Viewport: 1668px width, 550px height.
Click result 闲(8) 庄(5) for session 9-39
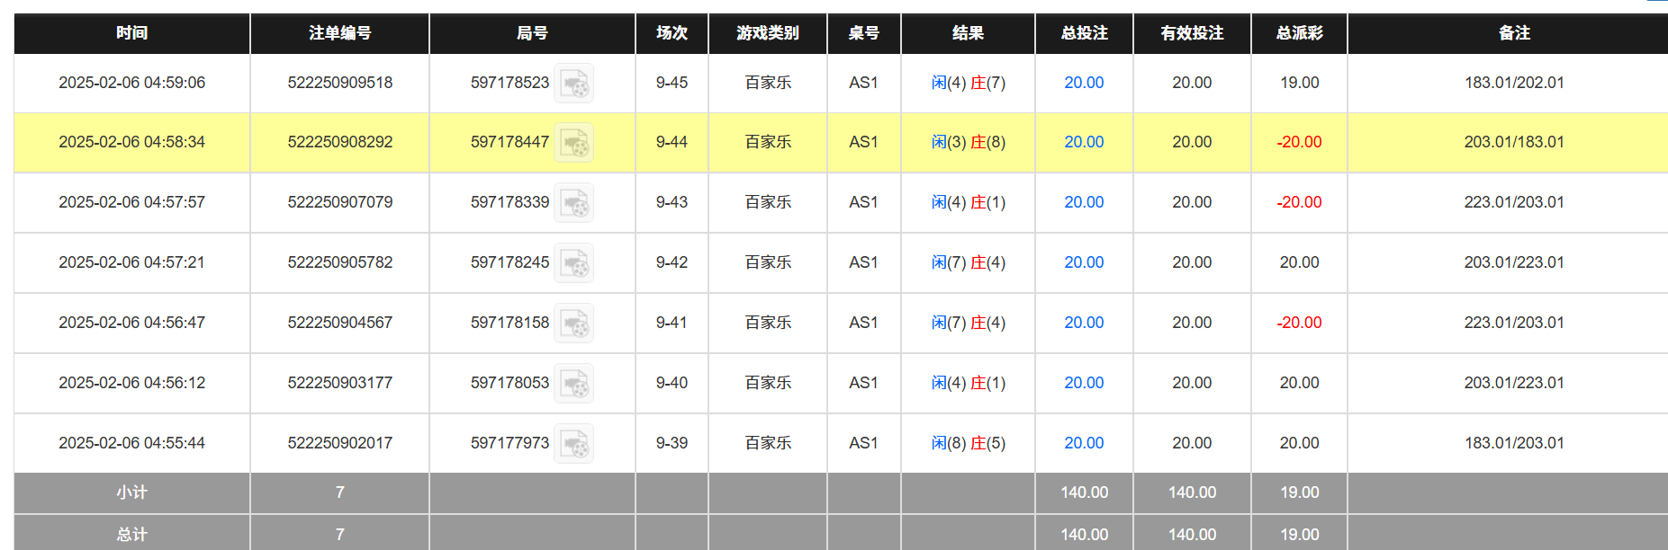pyautogui.click(x=968, y=443)
